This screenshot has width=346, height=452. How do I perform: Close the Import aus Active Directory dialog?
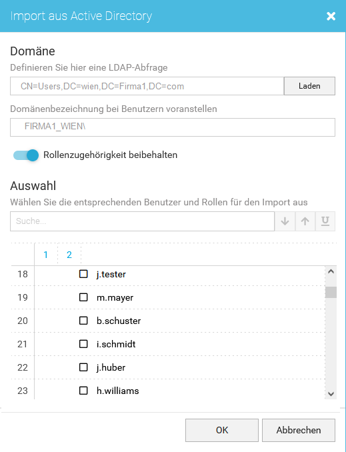coord(331,16)
